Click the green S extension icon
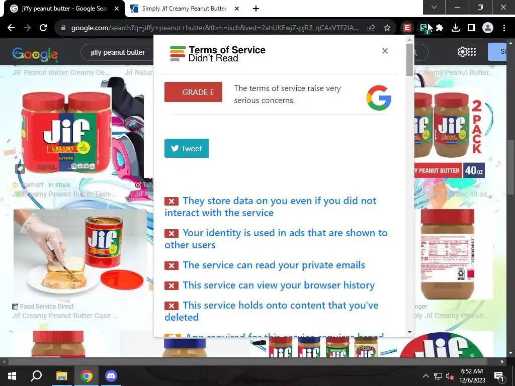This screenshot has width=515, height=386. (423, 28)
